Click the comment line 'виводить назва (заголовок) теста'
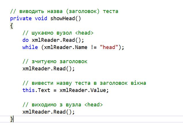The width and height of the screenshot is (183, 126). pos(64,11)
